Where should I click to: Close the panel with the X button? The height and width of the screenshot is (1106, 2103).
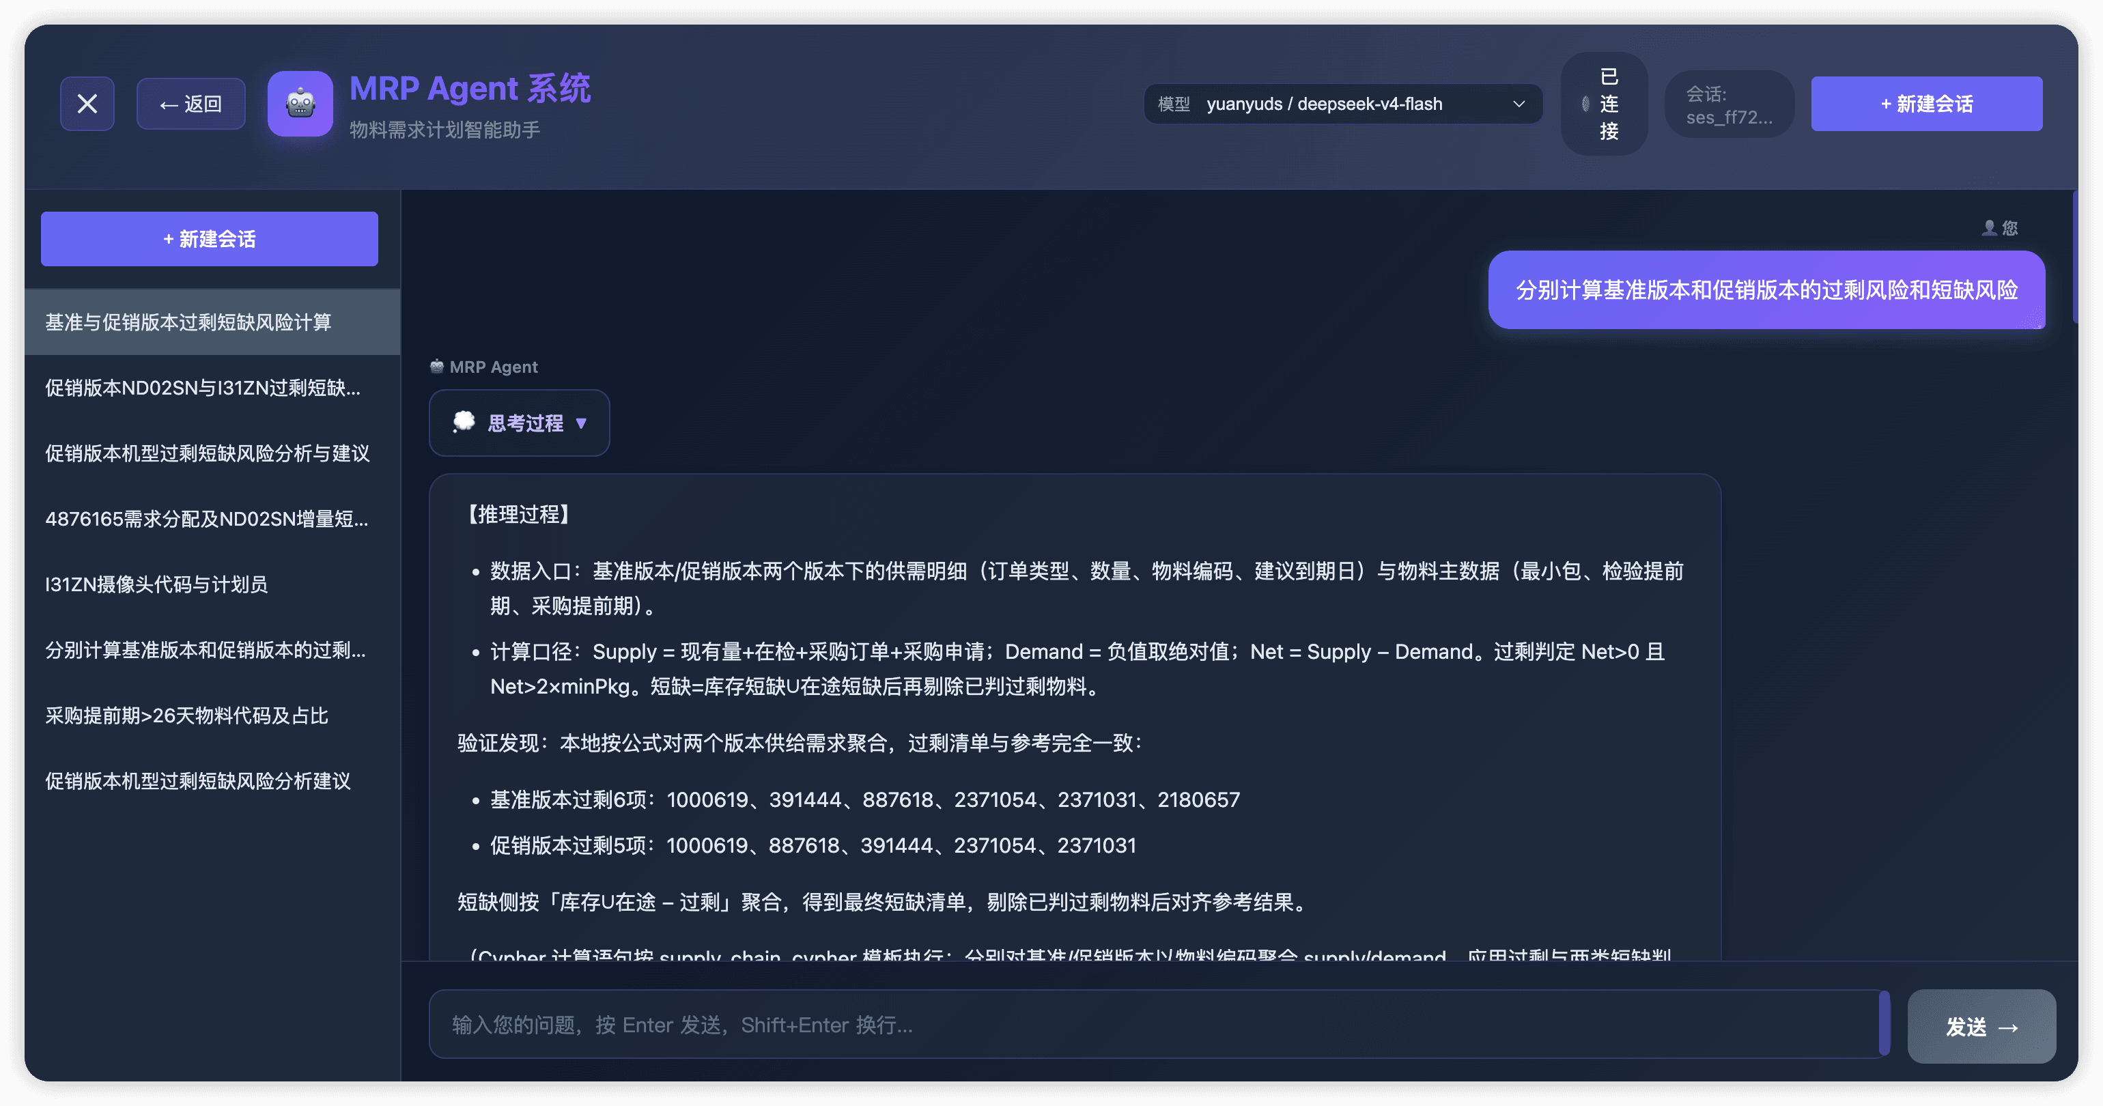pos(87,104)
